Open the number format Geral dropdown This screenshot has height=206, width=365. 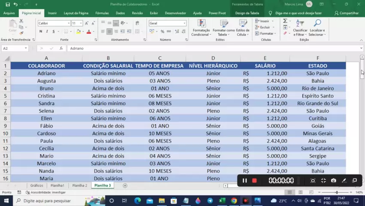184,23
